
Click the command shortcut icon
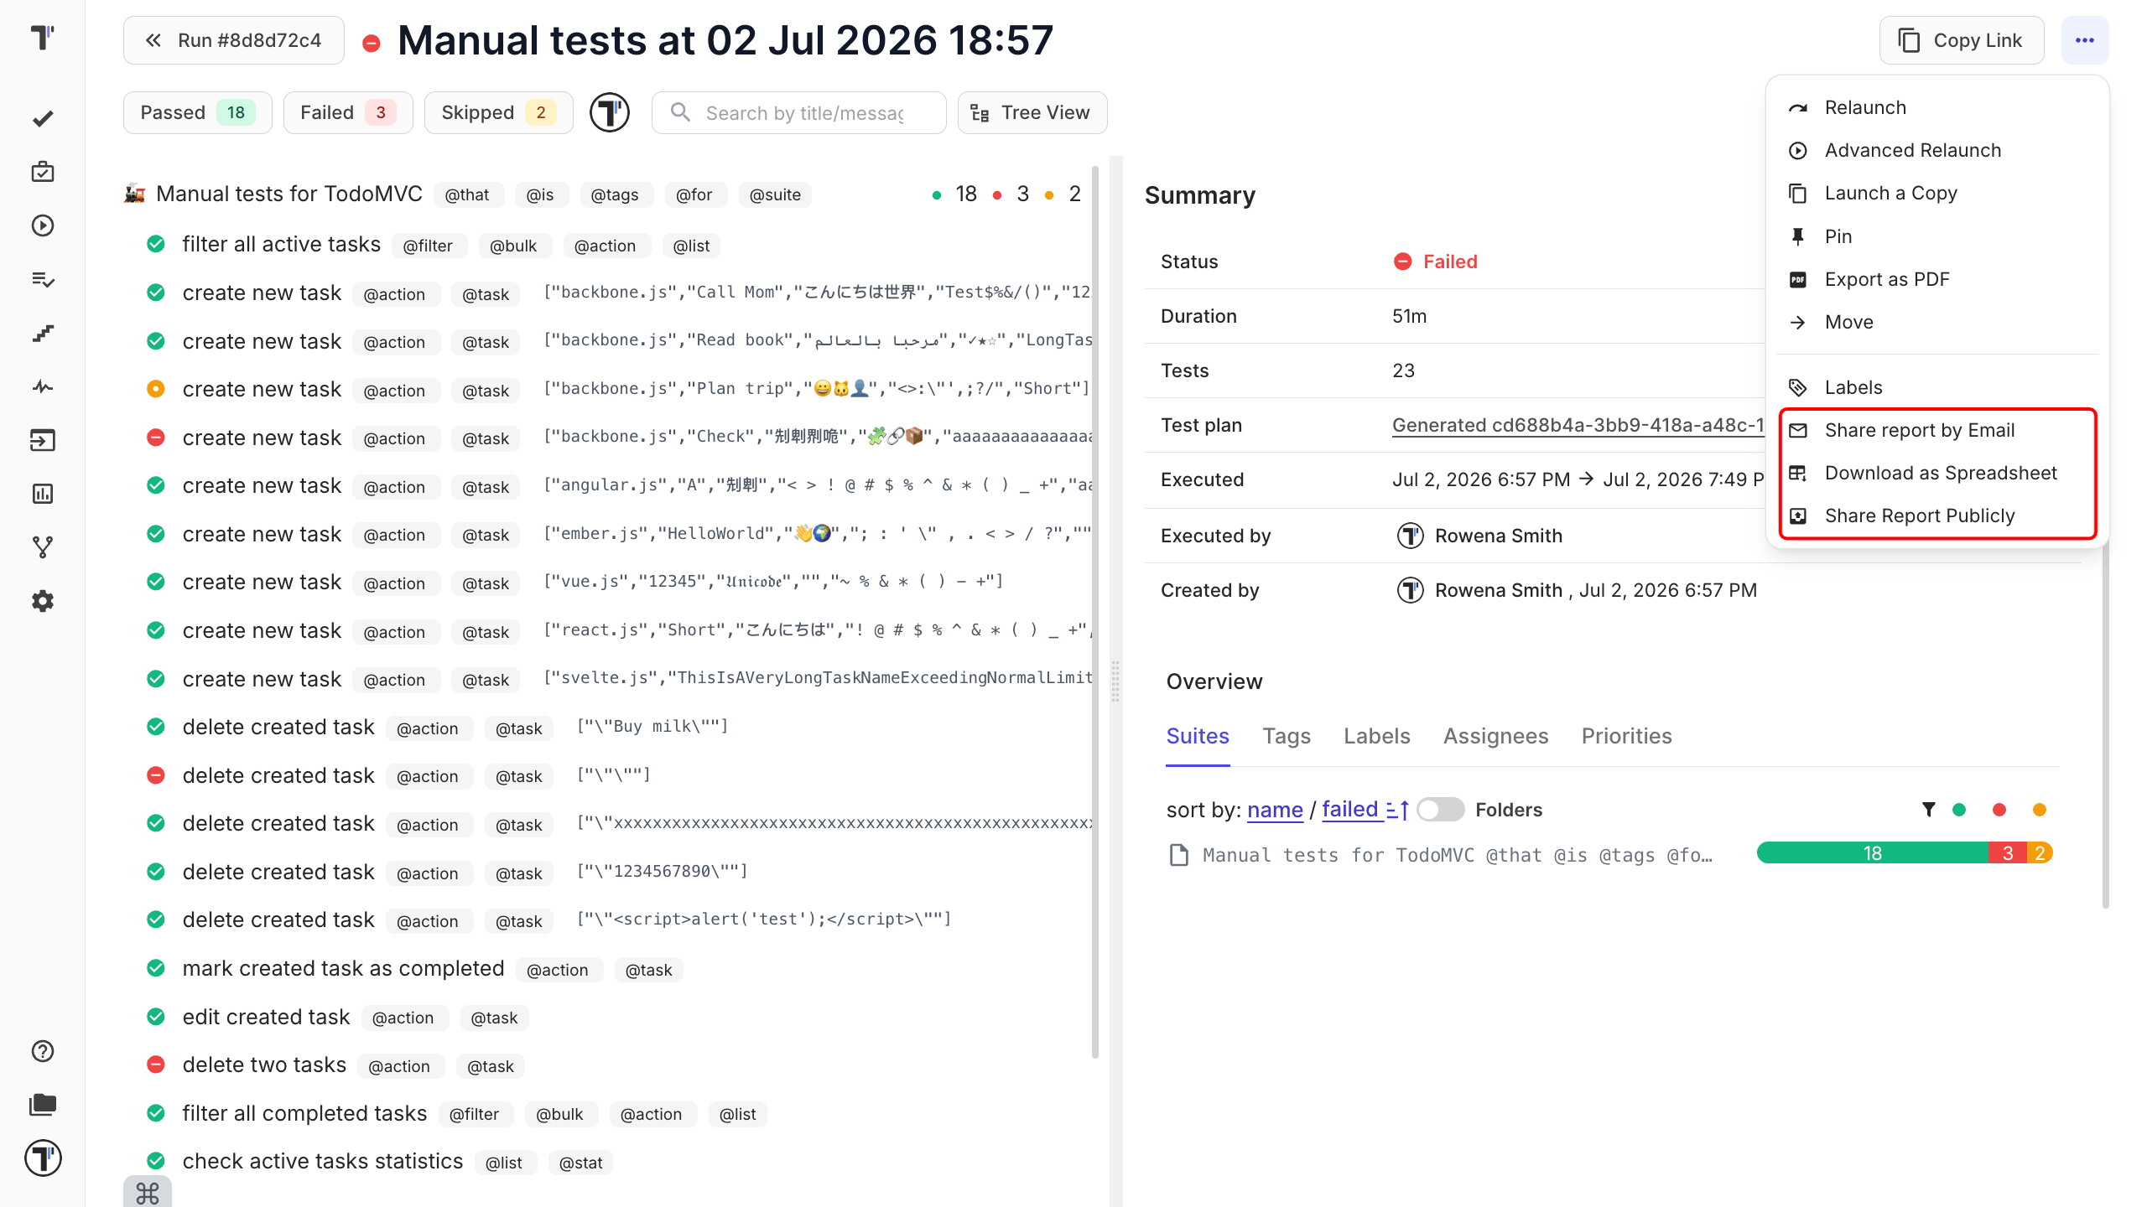(x=148, y=1193)
